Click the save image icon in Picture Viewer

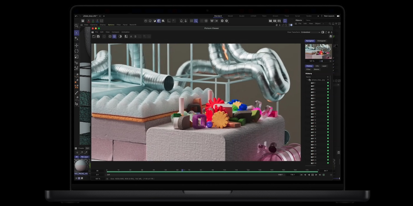(98, 36)
